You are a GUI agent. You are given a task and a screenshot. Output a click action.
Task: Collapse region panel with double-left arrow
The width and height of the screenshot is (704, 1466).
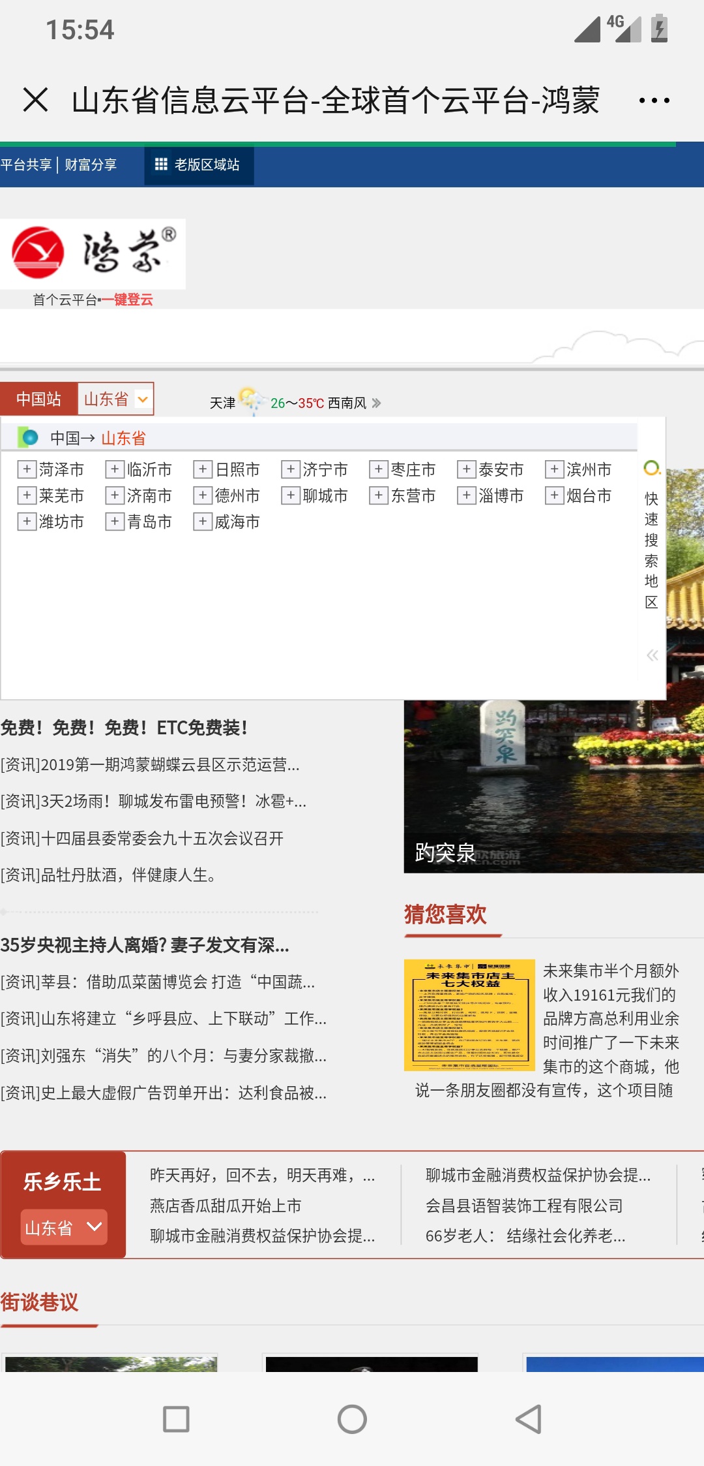point(652,655)
